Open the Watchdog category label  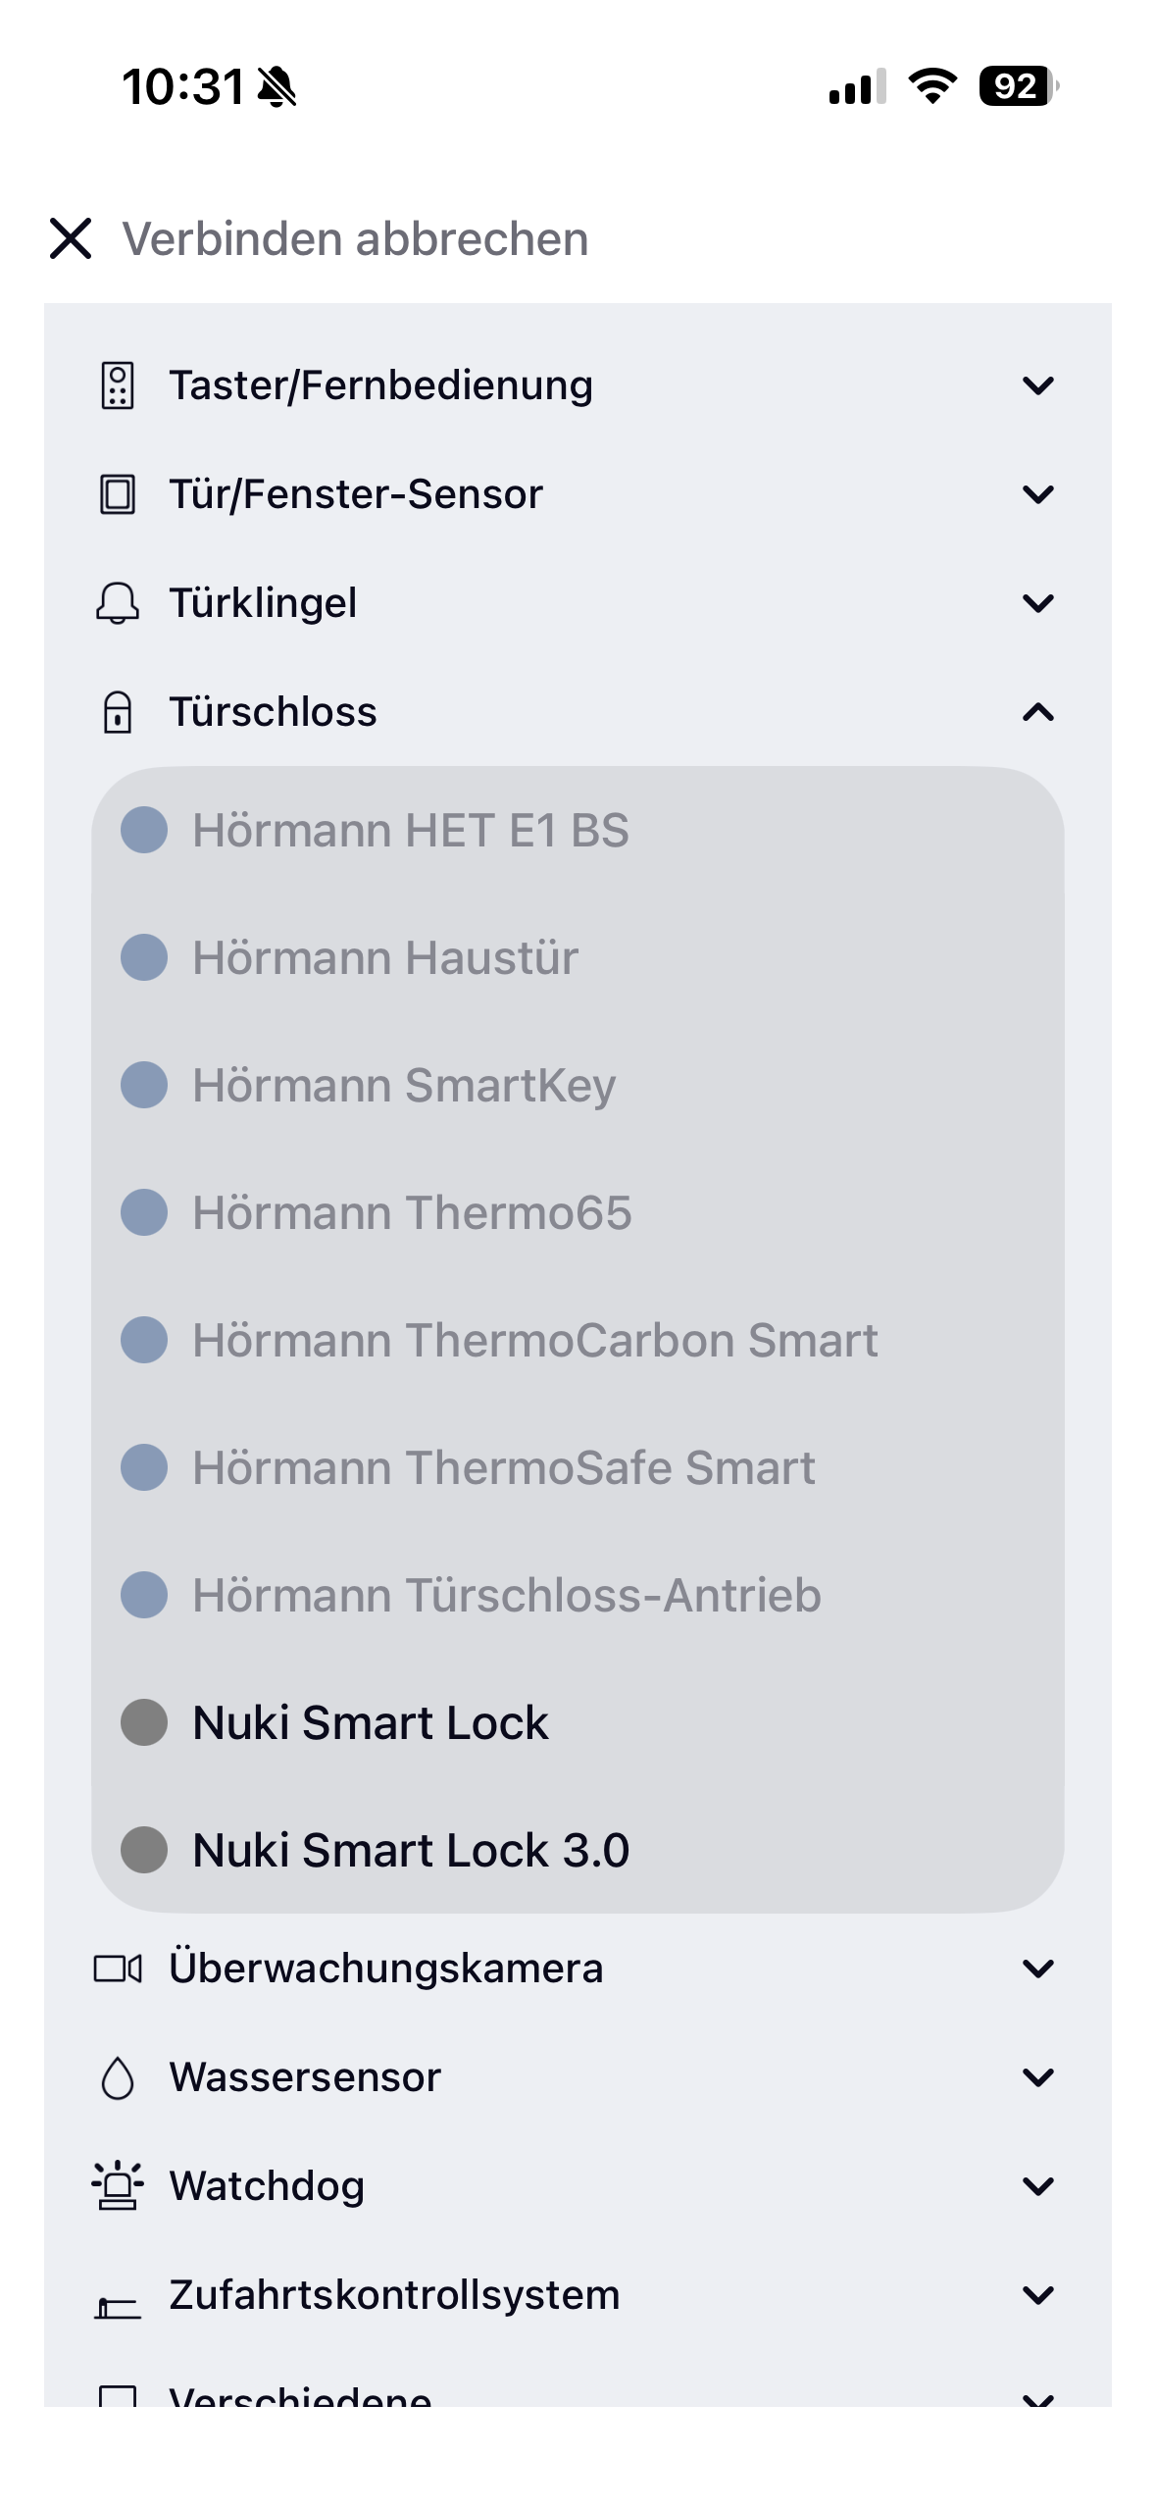click(267, 2186)
